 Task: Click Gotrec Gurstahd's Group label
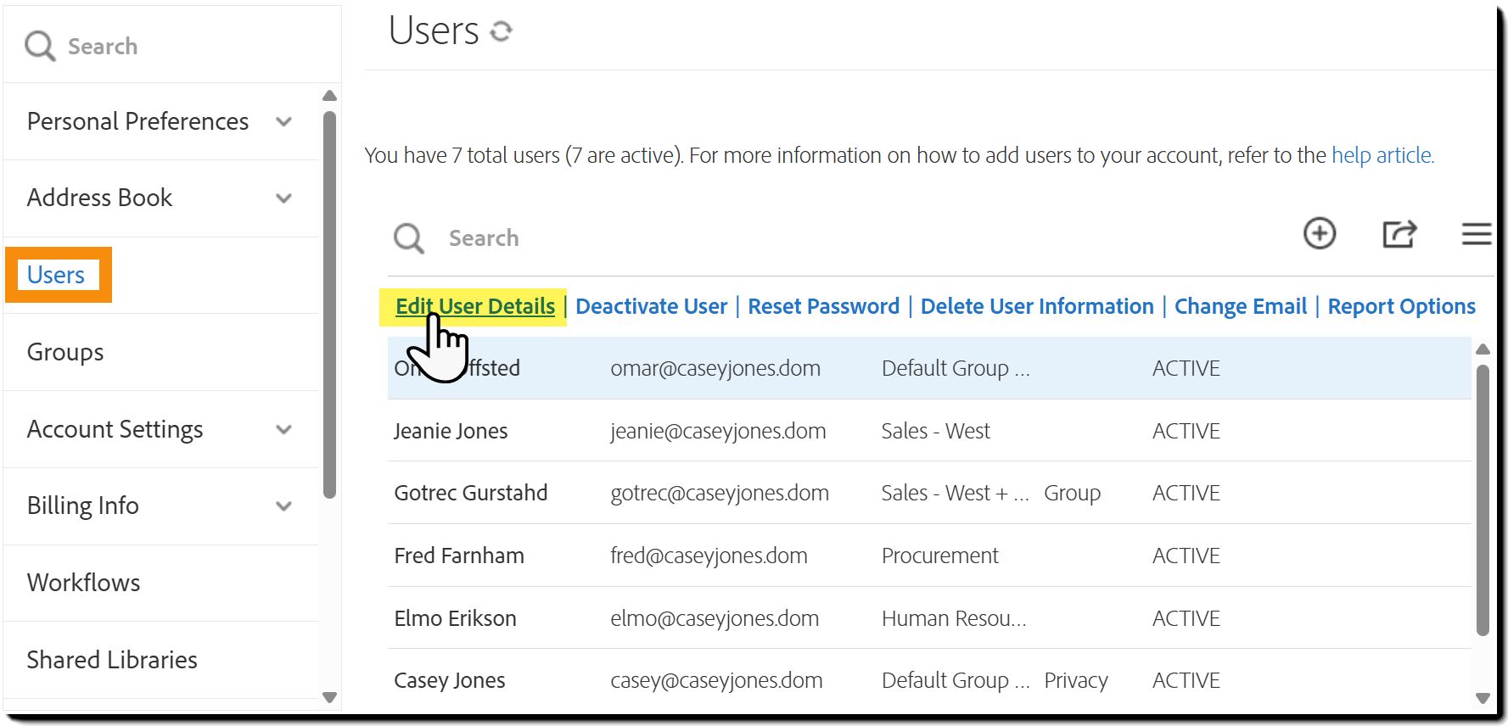(x=1073, y=493)
